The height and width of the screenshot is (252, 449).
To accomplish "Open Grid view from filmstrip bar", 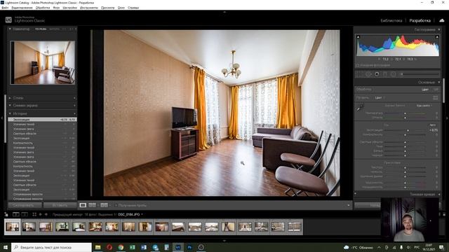I will (x=34, y=214).
